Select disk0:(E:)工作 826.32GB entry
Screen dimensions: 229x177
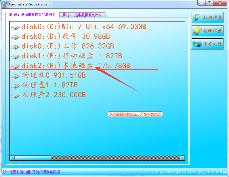(68, 46)
